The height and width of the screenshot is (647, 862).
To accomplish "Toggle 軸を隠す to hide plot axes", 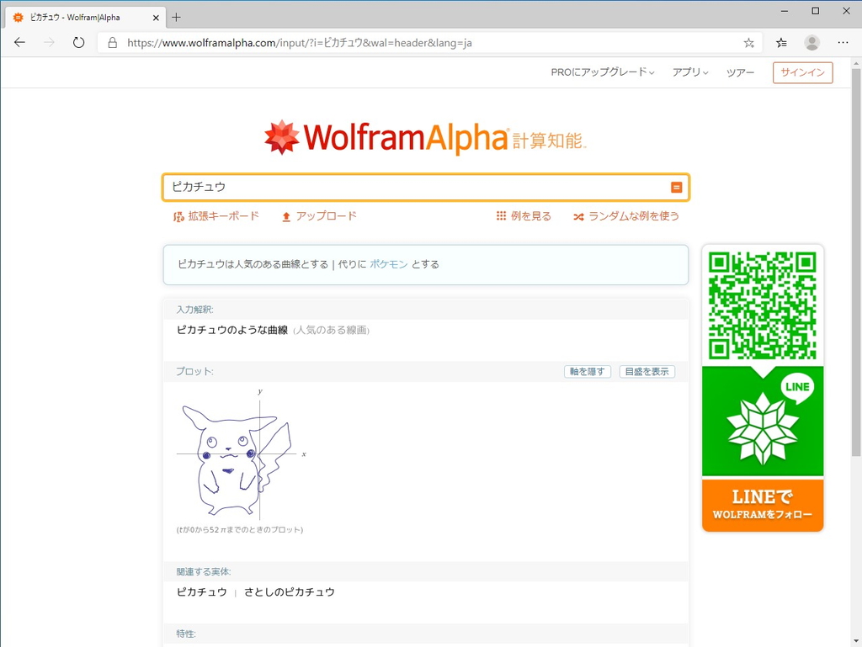I will 587,371.
